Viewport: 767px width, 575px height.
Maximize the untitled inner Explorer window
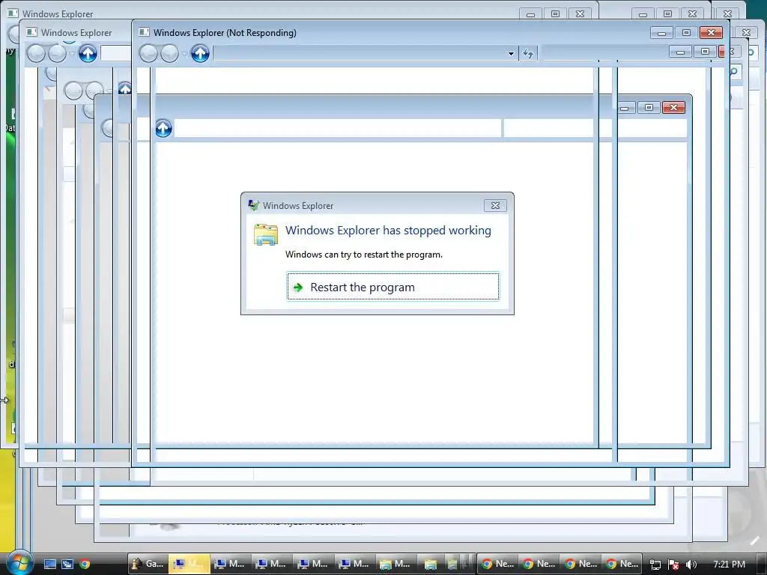click(x=649, y=108)
